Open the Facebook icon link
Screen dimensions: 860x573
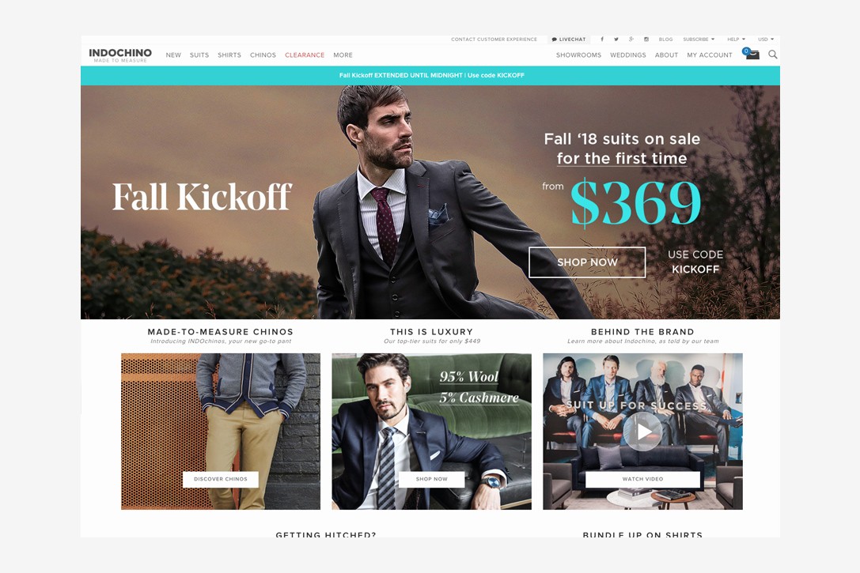[x=602, y=40]
